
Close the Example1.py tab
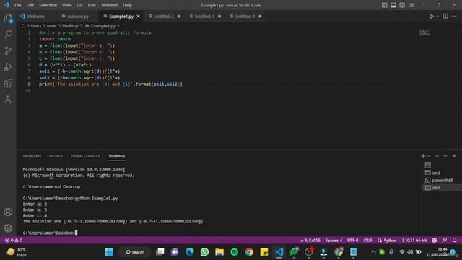(x=138, y=17)
